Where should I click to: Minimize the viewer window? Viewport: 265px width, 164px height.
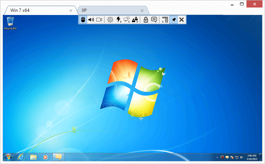coord(232,4)
